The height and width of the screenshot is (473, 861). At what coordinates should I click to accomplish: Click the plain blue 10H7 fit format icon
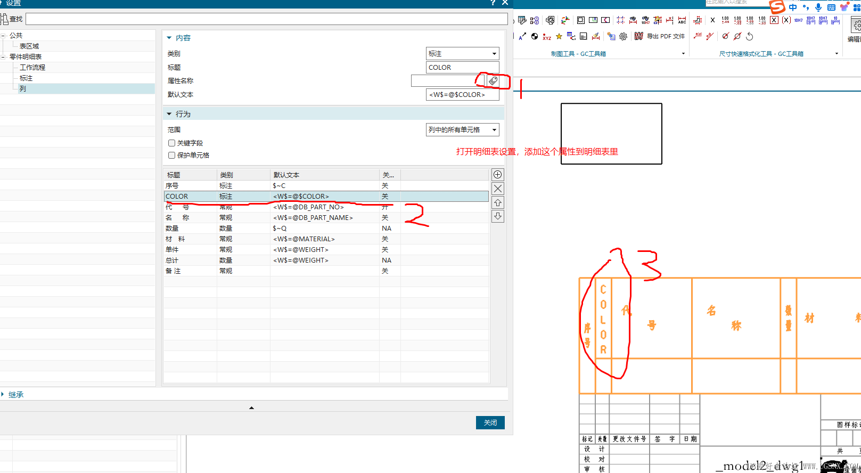pyautogui.click(x=799, y=20)
